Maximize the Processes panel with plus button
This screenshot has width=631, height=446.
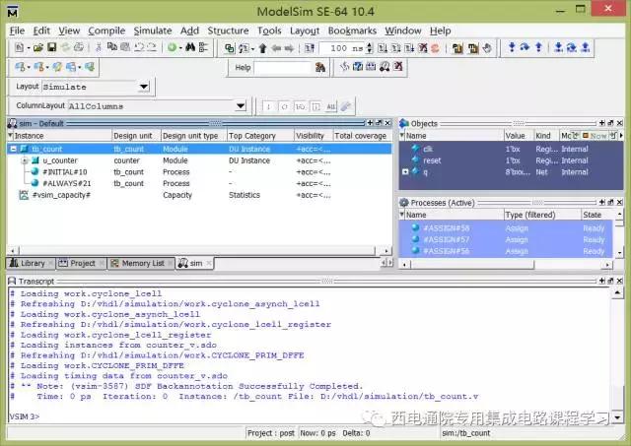601,202
